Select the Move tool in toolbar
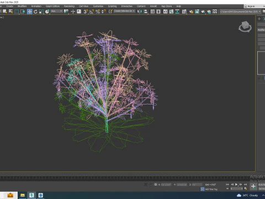This screenshot has width=265, height=199. point(29,12)
